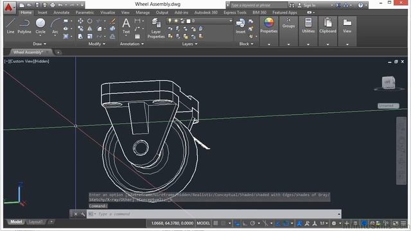This screenshot has height=231, width=411.
Task: Toggle MODEL space button in status bar
Action: click(x=203, y=223)
